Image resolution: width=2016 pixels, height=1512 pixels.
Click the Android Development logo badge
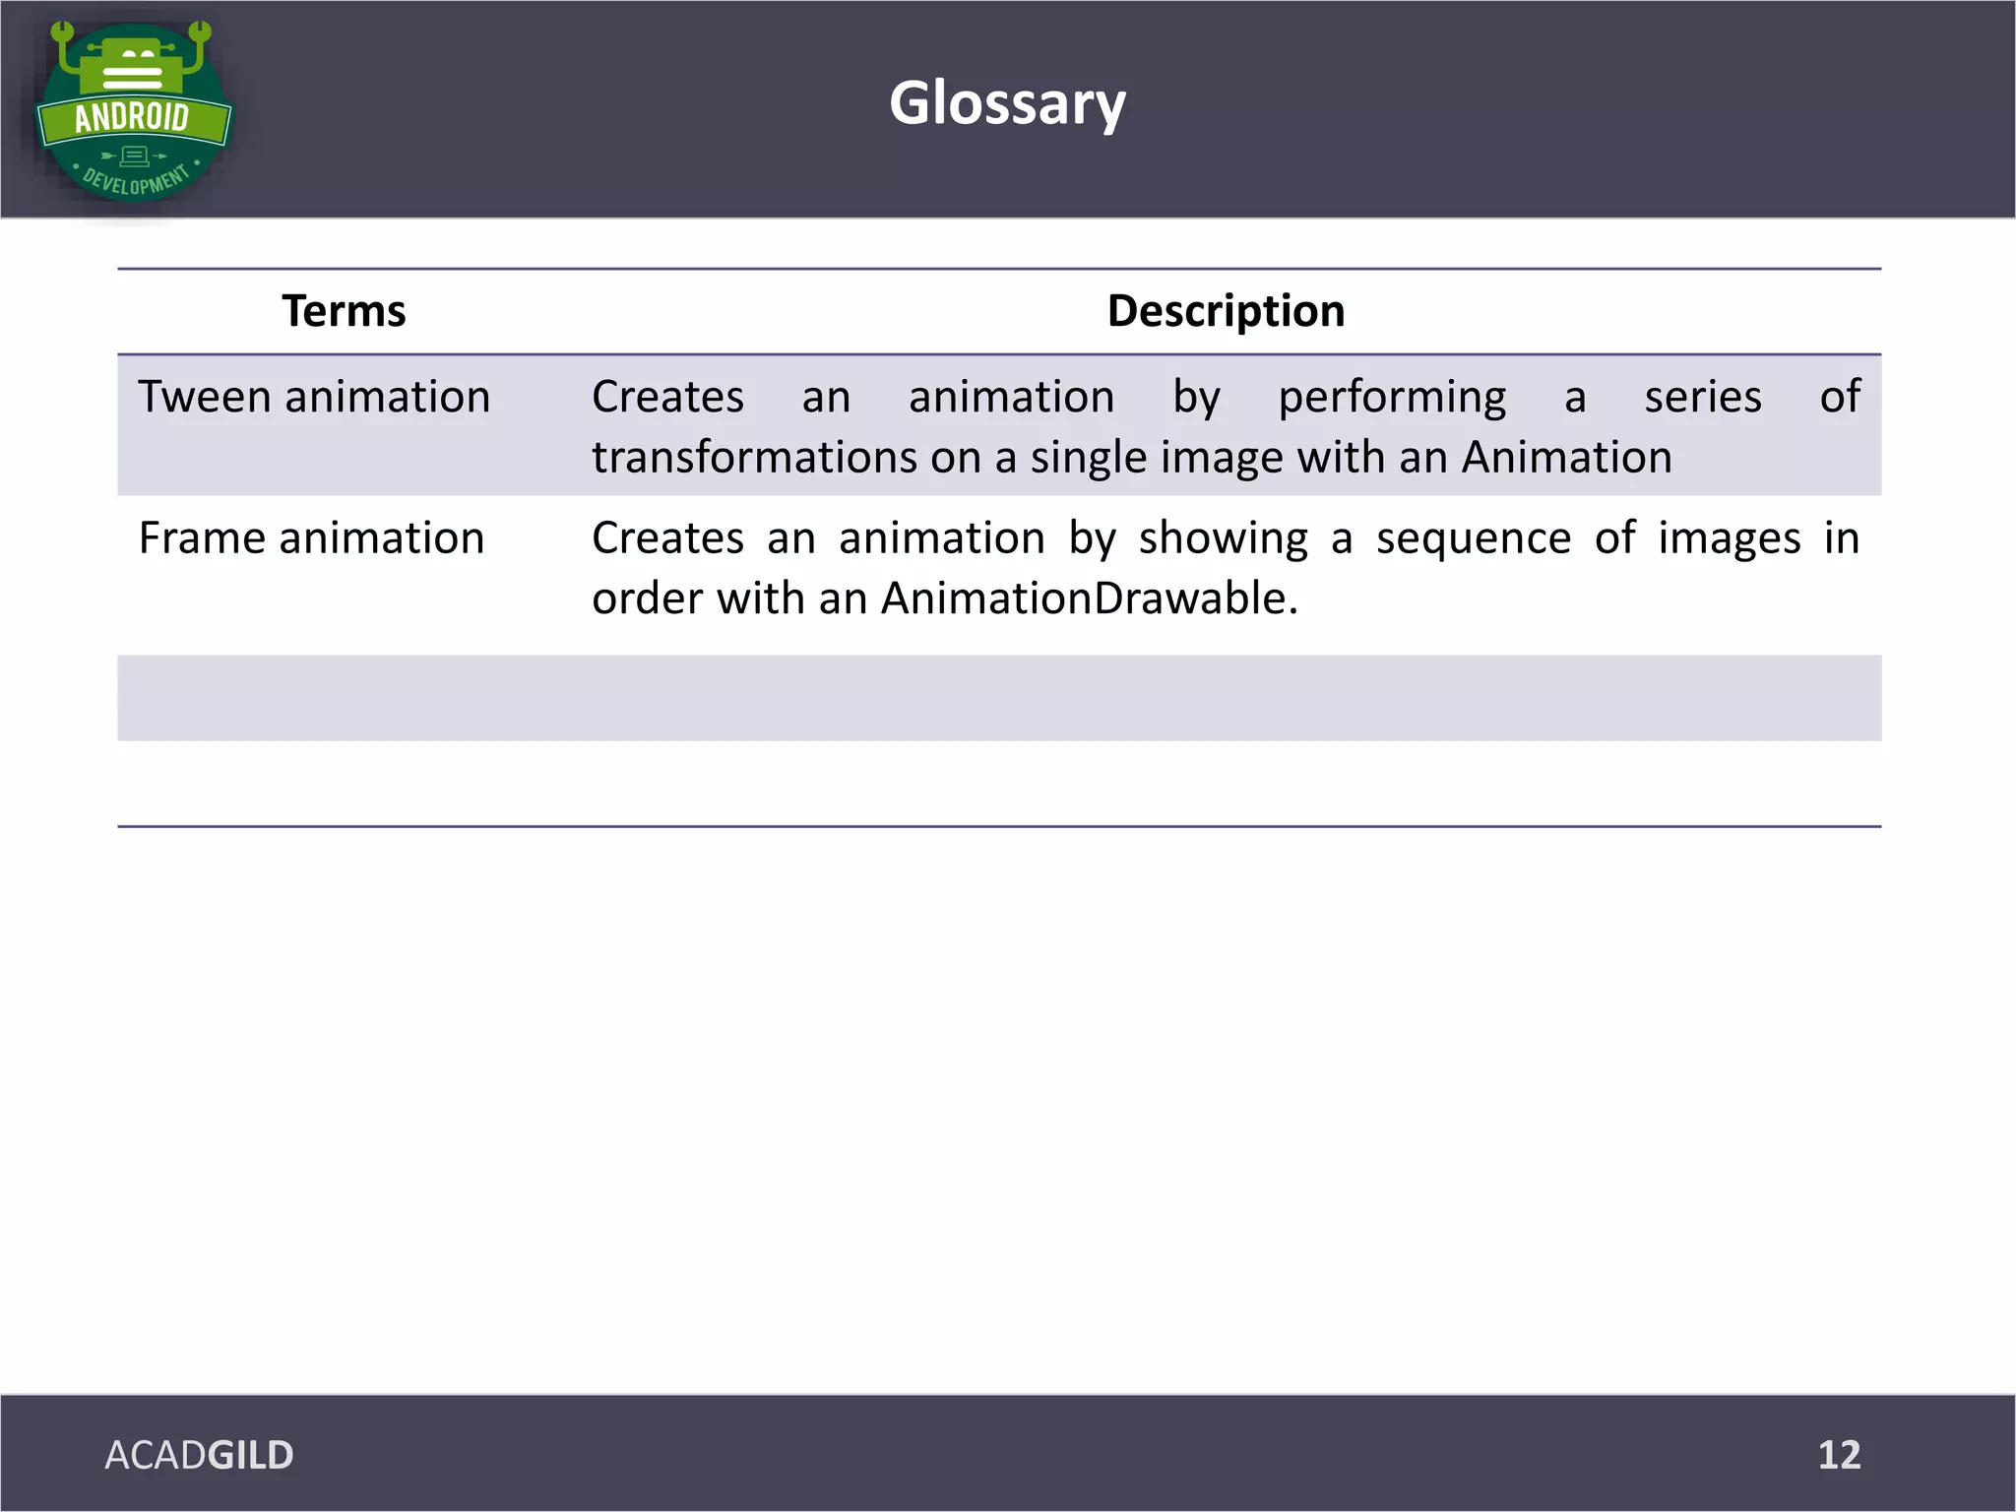pos(134,111)
